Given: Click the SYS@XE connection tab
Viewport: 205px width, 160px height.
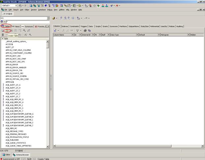Looking at the screenshot, I should [8, 14].
